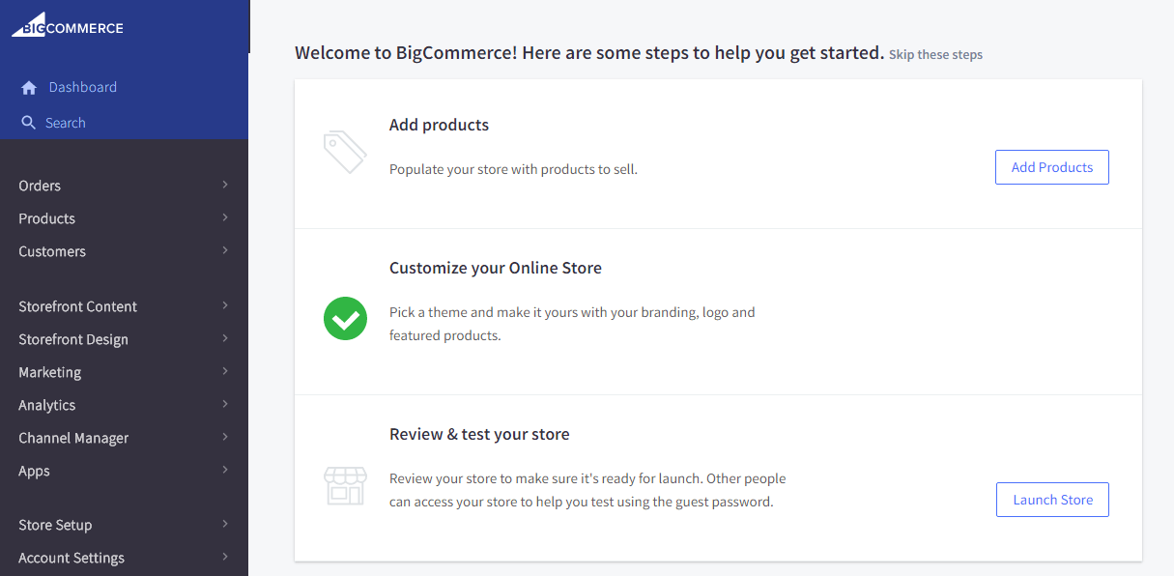
Task: Click the Launch Store button
Action: tap(1051, 500)
